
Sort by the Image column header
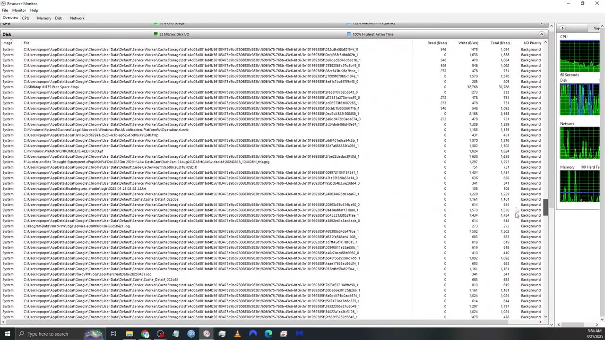(x=8, y=43)
